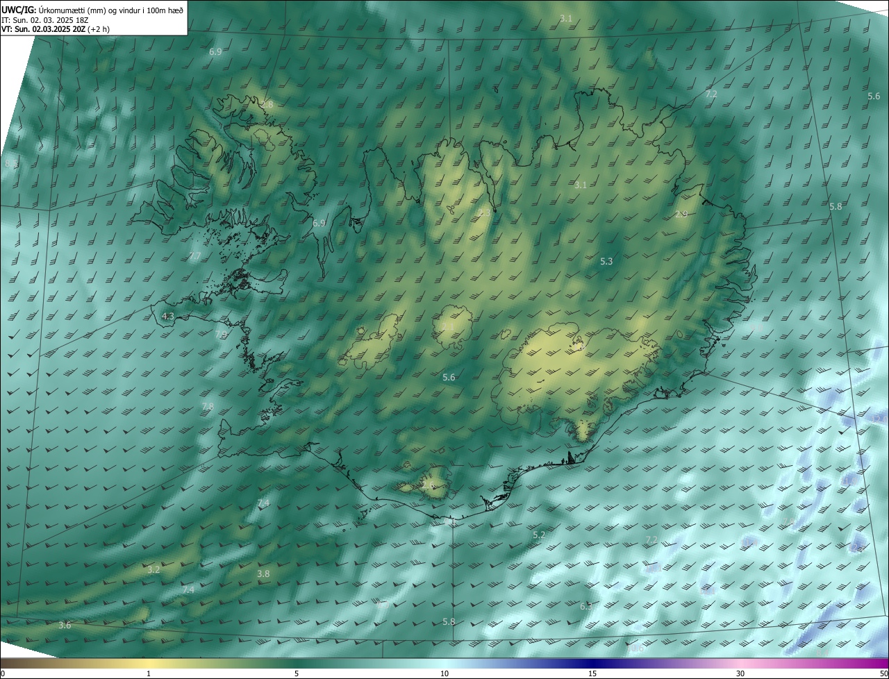The image size is (889, 679).
Task: Click the 3.2 value label on the map
Action: pyautogui.click(x=154, y=569)
